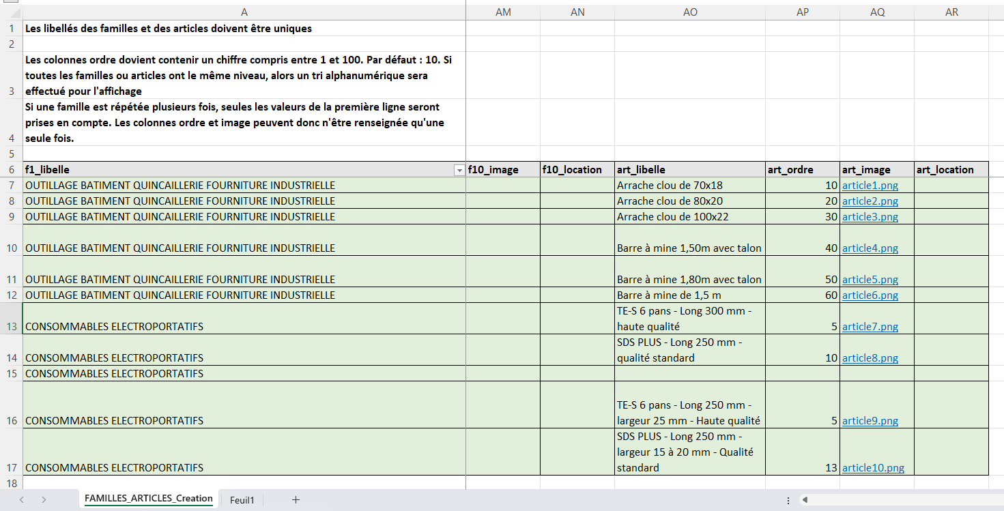Click the article4.png hyperlink
The height and width of the screenshot is (511, 1004).
pos(870,248)
